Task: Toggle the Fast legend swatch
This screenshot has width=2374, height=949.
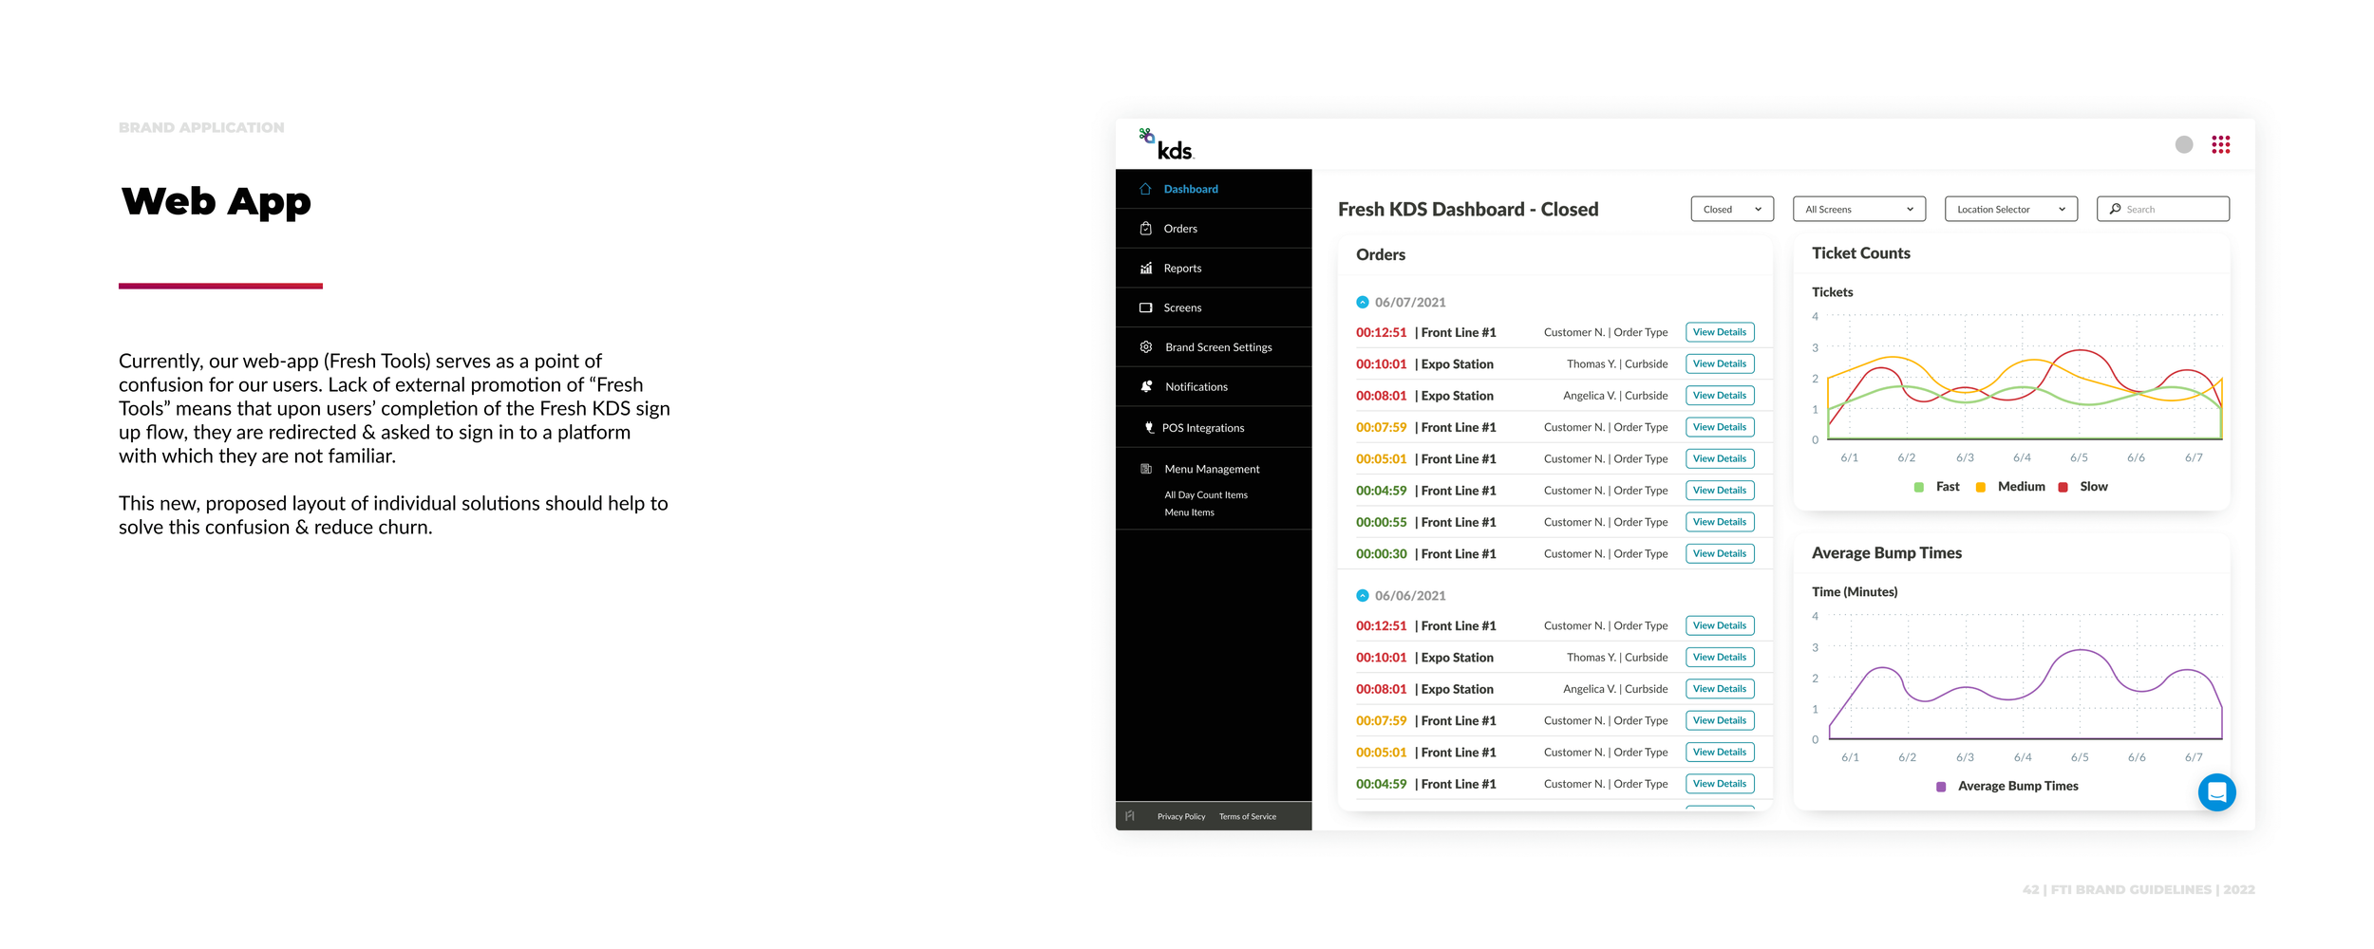Action: click(1919, 487)
